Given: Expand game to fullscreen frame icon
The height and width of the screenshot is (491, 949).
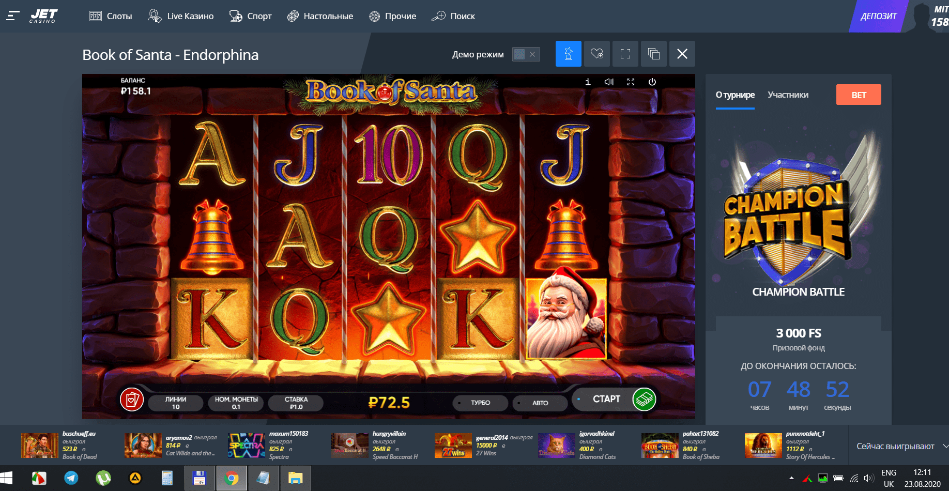Looking at the screenshot, I should click(625, 54).
